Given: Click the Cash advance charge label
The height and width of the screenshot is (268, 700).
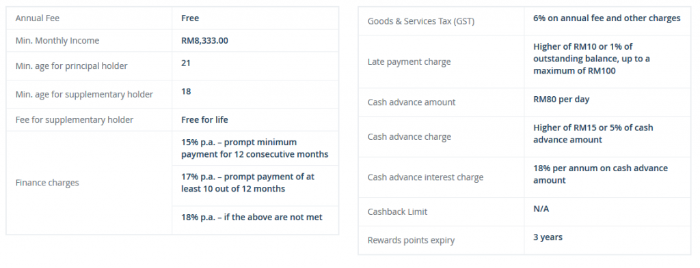Looking at the screenshot, I should coord(409,136).
